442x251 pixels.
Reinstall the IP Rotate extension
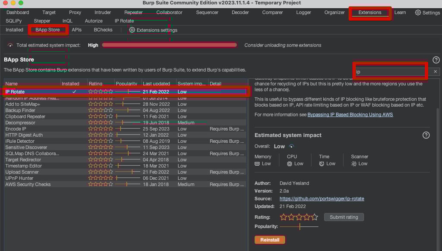click(270, 240)
